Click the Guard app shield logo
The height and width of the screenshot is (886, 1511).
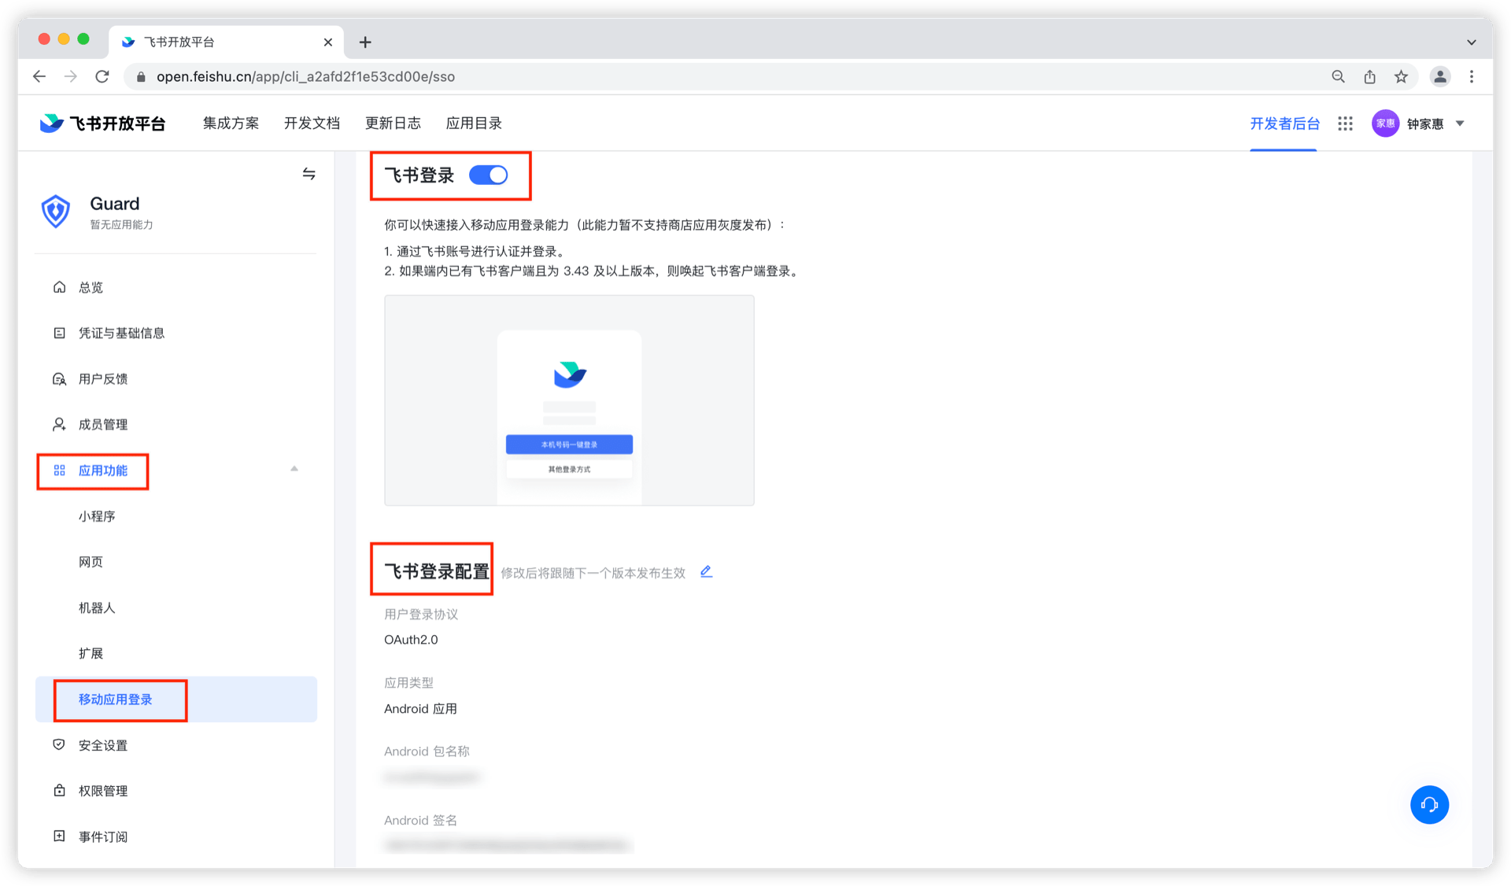[56, 212]
